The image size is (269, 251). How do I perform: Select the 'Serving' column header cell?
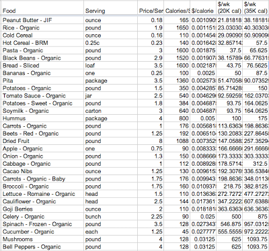click(110, 8)
